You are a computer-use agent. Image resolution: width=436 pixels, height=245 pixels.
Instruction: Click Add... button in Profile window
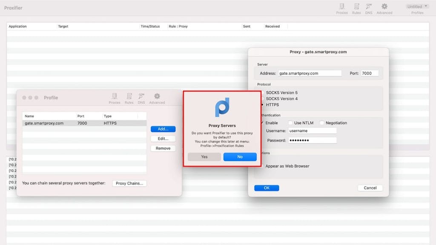click(x=163, y=129)
